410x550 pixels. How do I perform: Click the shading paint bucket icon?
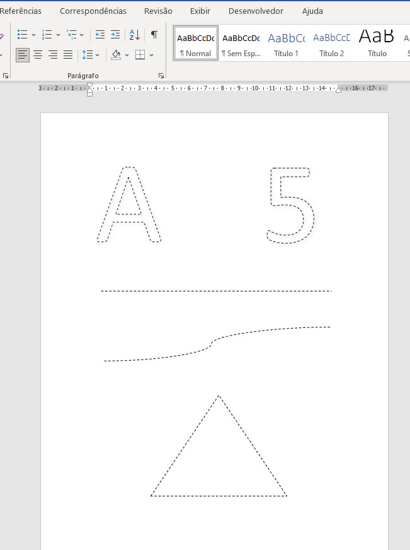coord(116,55)
